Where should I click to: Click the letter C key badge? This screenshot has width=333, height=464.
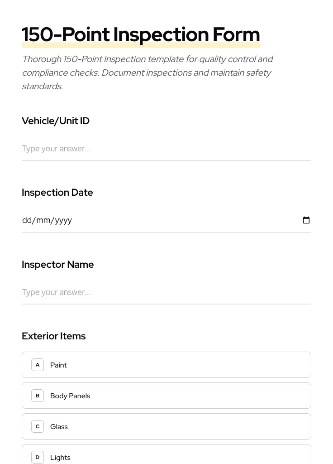pyautogui.click(x=38, y=426)
